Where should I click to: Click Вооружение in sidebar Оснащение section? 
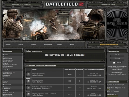tap(8, 87)
